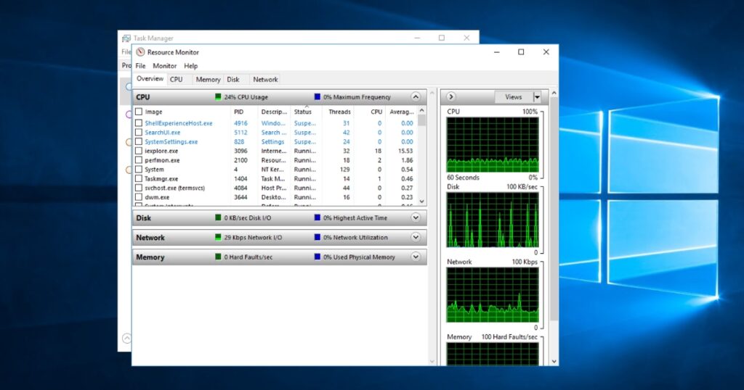Viewport: 744px width, 390px height.
Task: Click the Task Manager title bar icon
Action: tap(126, 38)
